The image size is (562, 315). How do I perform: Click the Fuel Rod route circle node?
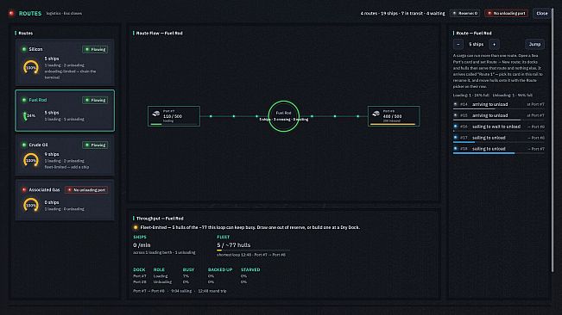tap(283, 116)
